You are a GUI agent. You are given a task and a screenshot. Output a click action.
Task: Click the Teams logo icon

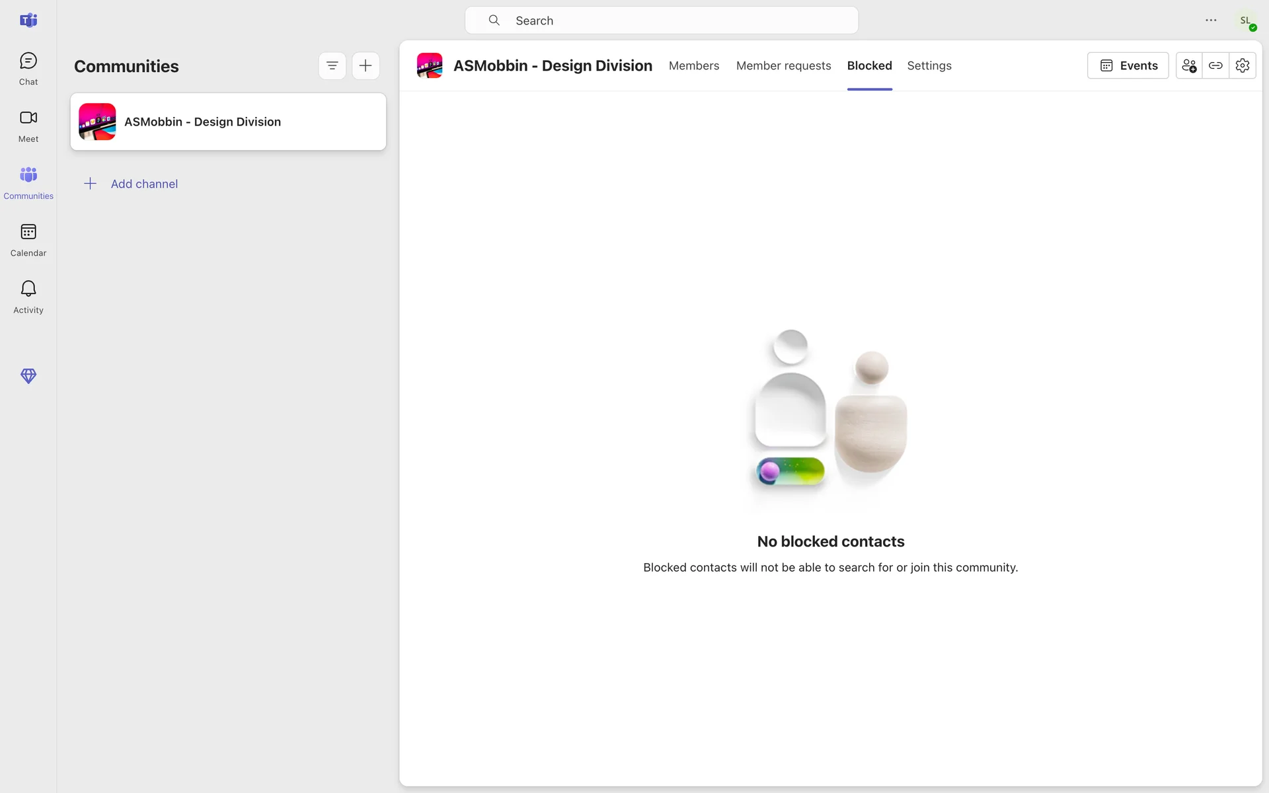point(28,20)
